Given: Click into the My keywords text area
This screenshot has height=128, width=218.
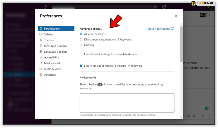Looking at the screenshot, I should pyautogui.click(x=127, y=103).
